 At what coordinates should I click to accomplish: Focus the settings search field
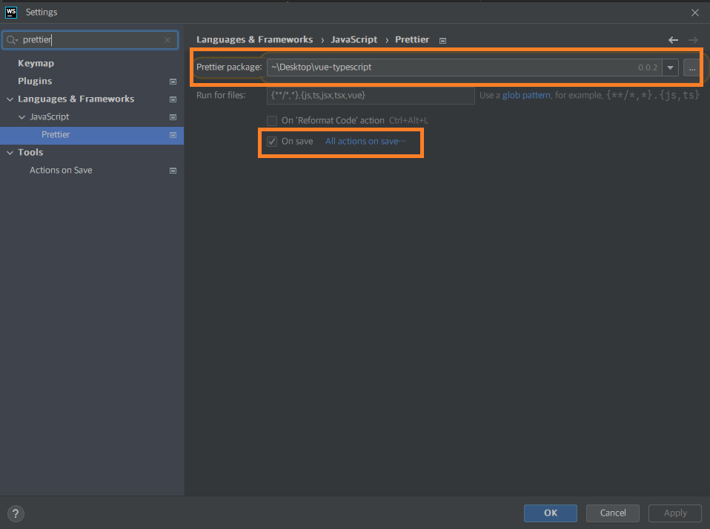90,40
